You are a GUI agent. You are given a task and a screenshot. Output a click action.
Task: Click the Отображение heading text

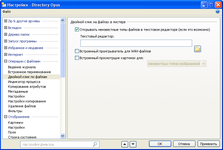tap(19, 117)
